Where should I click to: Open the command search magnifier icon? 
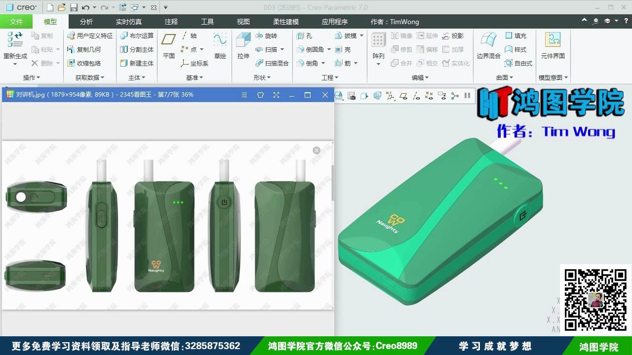[596, 21]
